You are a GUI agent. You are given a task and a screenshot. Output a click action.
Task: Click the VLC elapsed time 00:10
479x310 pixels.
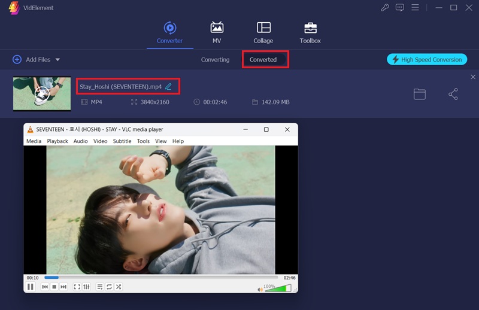(x=33, y=278)
